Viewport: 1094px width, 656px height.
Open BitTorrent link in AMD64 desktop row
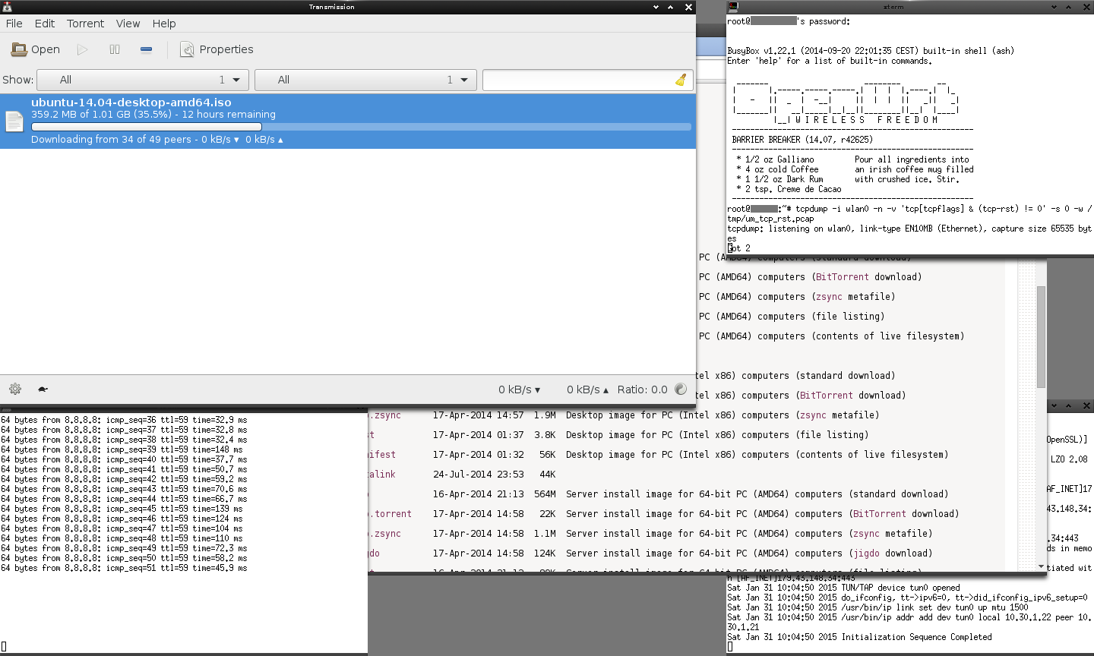[x=843, y=277]
